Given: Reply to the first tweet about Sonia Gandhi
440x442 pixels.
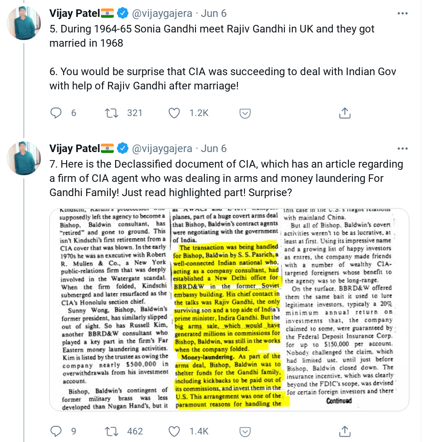Looking at the screenshot, I should pos(56,113).
